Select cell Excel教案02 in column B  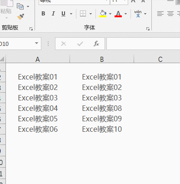102,87
